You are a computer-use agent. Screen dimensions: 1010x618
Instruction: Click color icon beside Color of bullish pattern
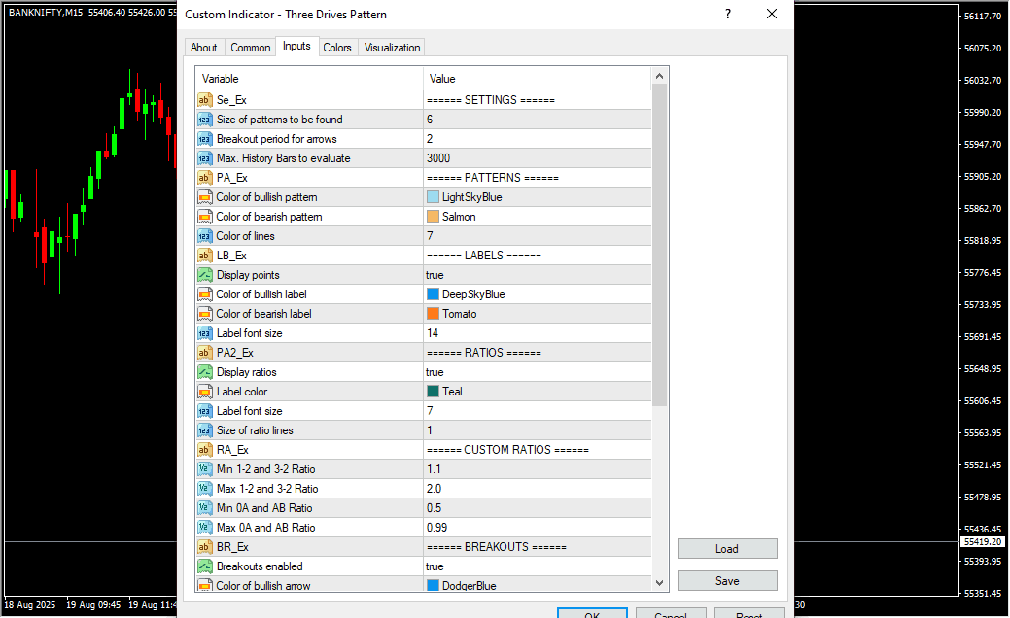(205, 197)
